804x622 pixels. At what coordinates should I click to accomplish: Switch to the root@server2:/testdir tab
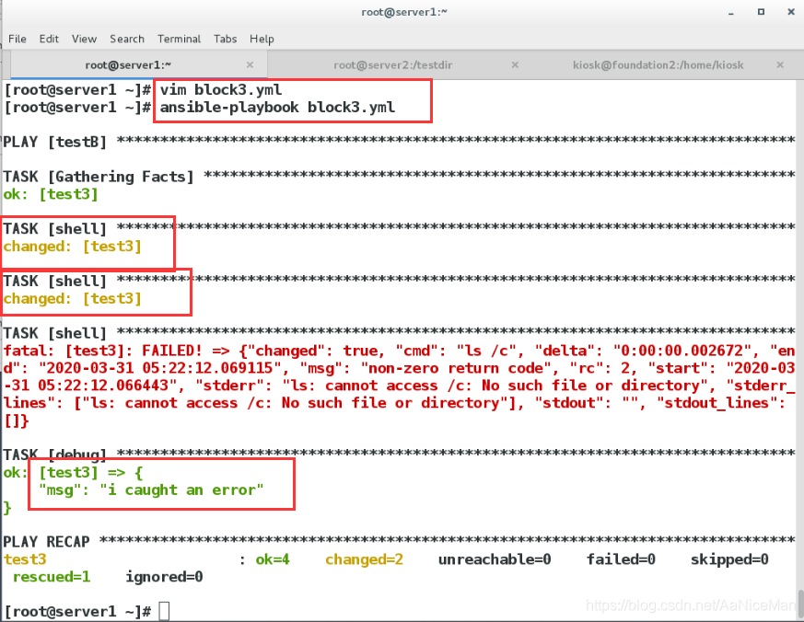tap(392, 65)
